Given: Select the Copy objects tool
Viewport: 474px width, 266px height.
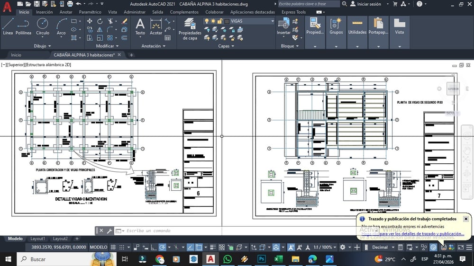Looking at the screenshot, I should click(x=90, y=30).
